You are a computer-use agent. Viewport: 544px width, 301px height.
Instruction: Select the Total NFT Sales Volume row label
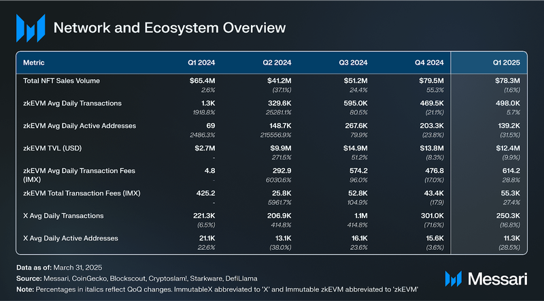tap(61, 80)
